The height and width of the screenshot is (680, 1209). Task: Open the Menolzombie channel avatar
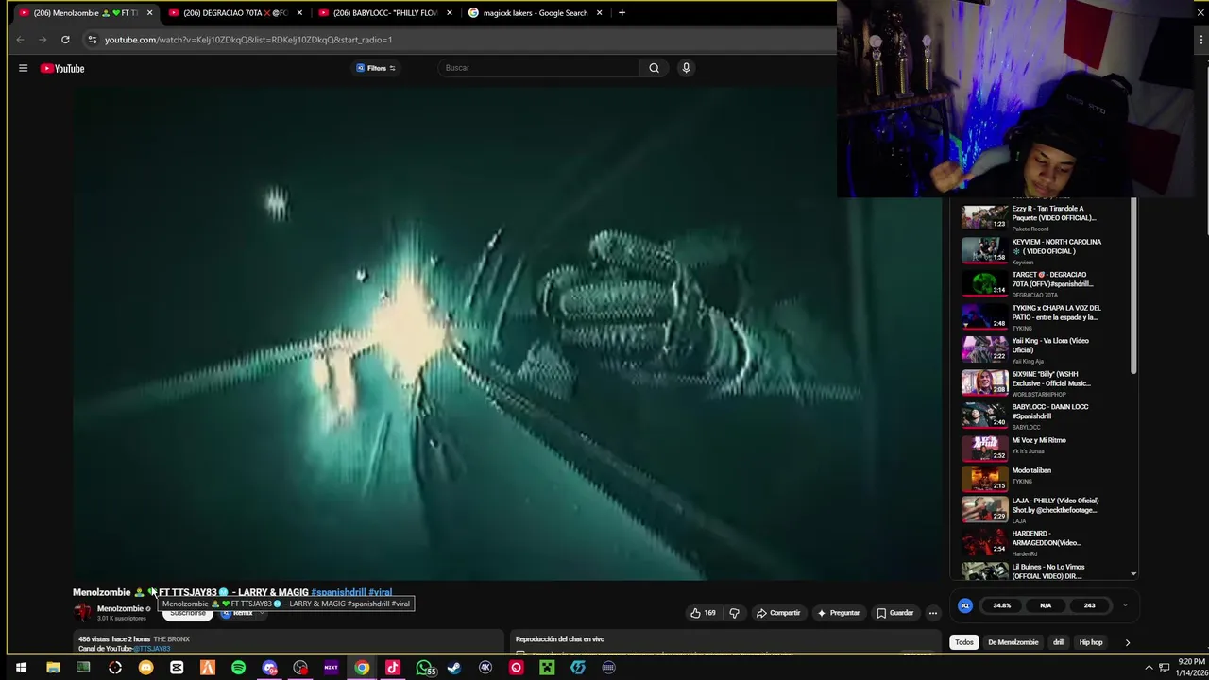[83, 612]
